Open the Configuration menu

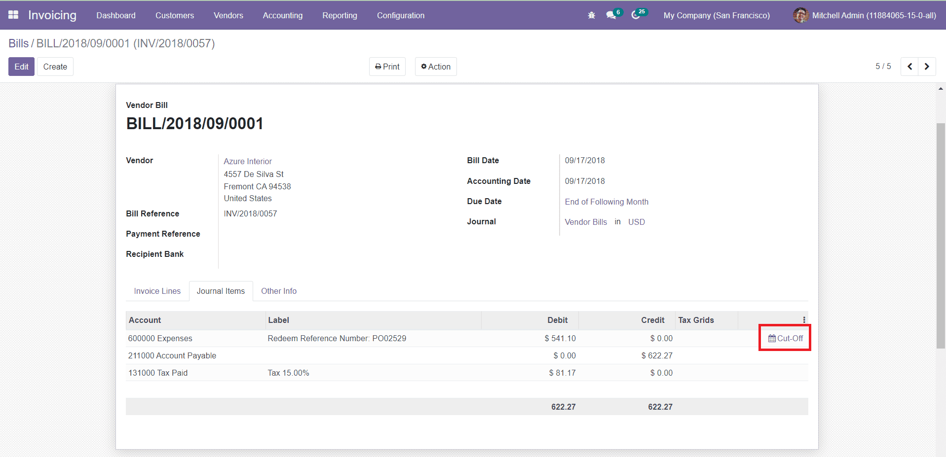[400, 15]
